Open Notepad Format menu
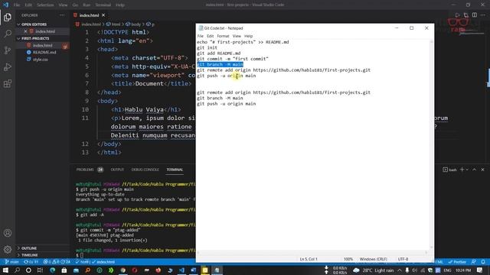The image size is (490, 275). 223,36
